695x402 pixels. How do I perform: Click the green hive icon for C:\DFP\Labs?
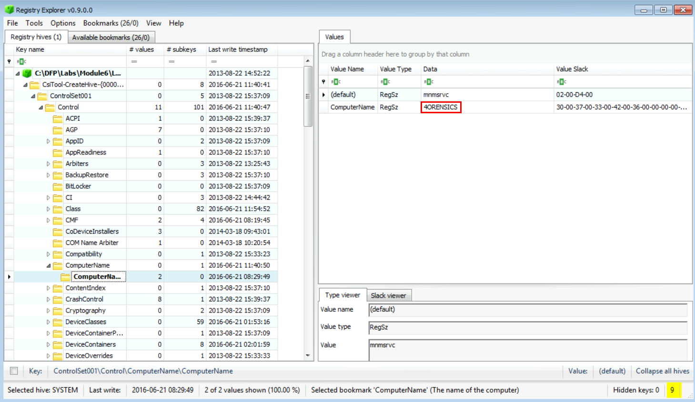pos(27,73)
